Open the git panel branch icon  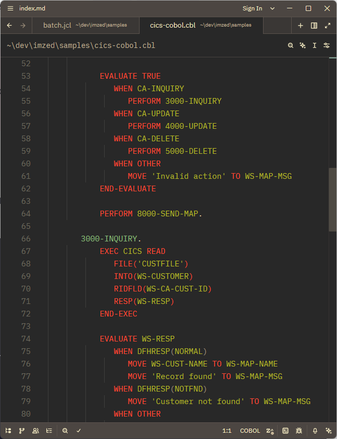point(22,431)
